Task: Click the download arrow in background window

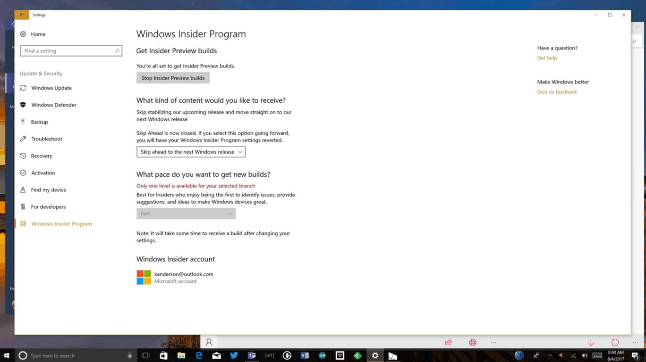Action: point(591,343)
